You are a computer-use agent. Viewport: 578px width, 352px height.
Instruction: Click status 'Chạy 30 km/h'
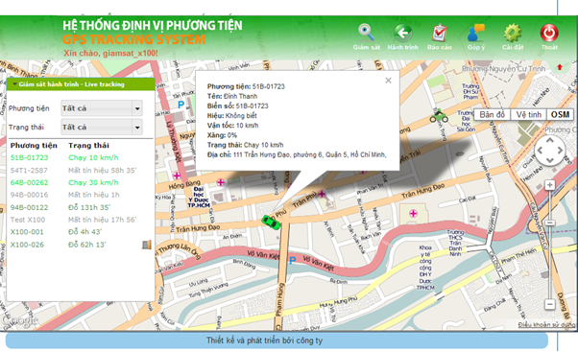pyautogui.click(x=93, y=182)
